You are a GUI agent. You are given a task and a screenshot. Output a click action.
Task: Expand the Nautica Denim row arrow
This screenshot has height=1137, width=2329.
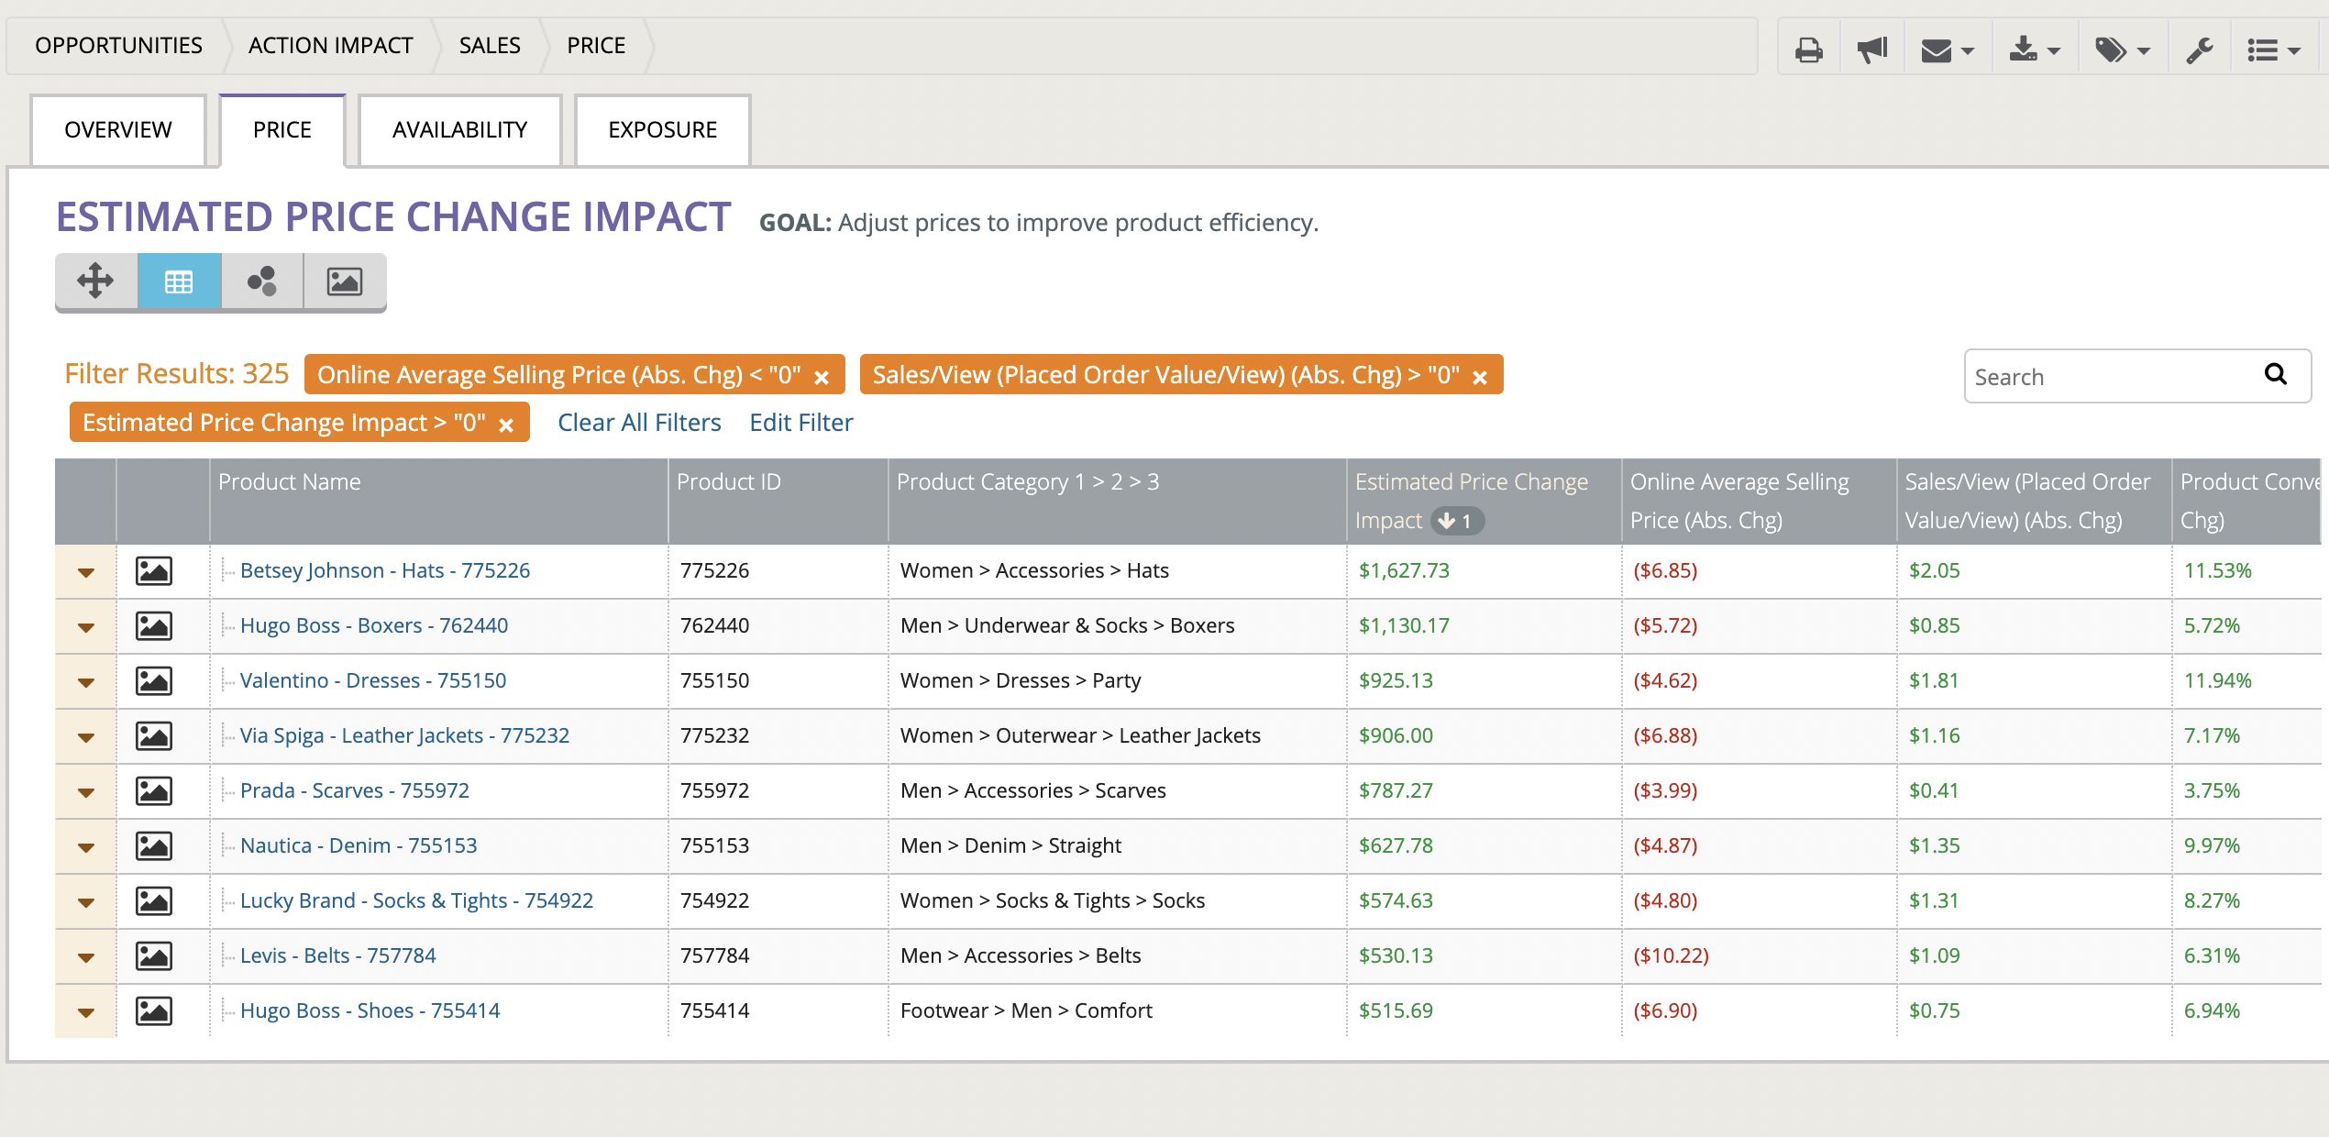tap(86, 847)
